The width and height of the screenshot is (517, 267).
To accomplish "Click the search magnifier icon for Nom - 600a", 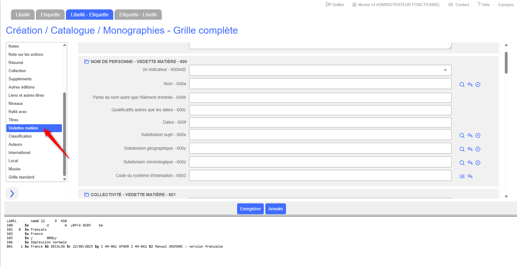I will coord(462,85).
